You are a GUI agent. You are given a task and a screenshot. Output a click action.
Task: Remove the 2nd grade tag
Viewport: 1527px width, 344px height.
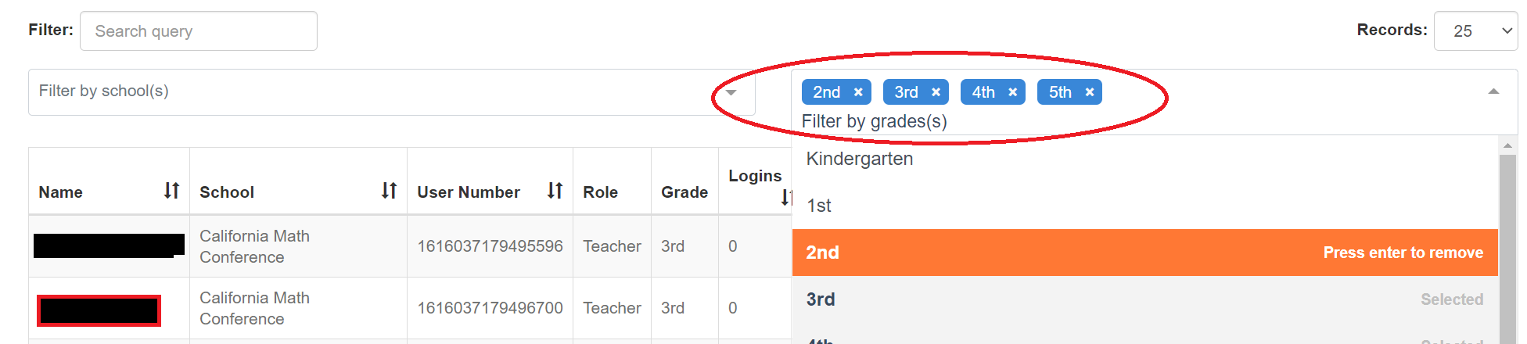pos(858,92)
